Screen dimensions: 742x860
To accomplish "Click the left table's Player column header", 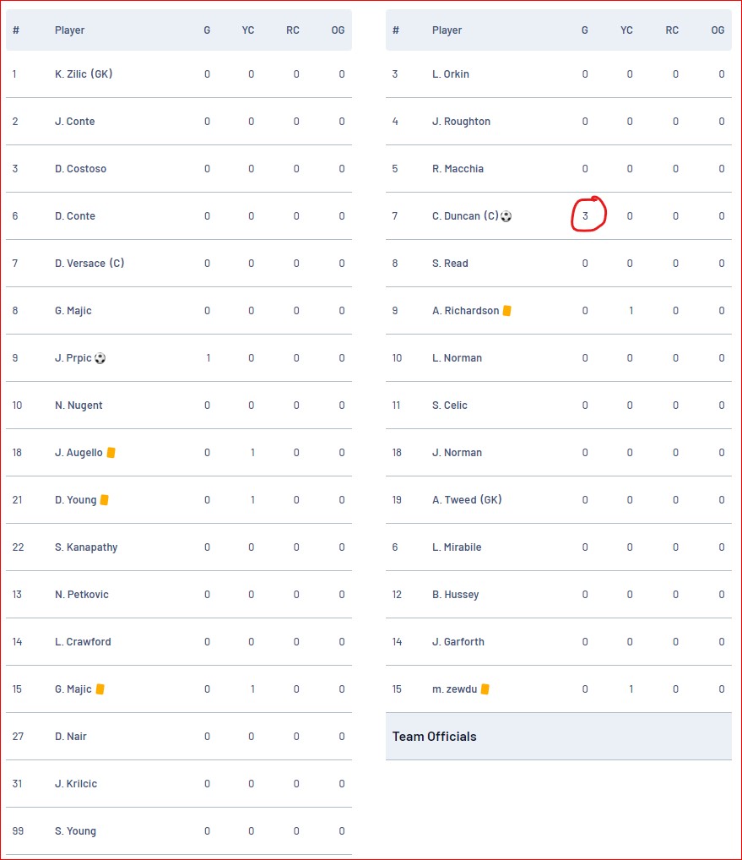I will coord(69,30).
